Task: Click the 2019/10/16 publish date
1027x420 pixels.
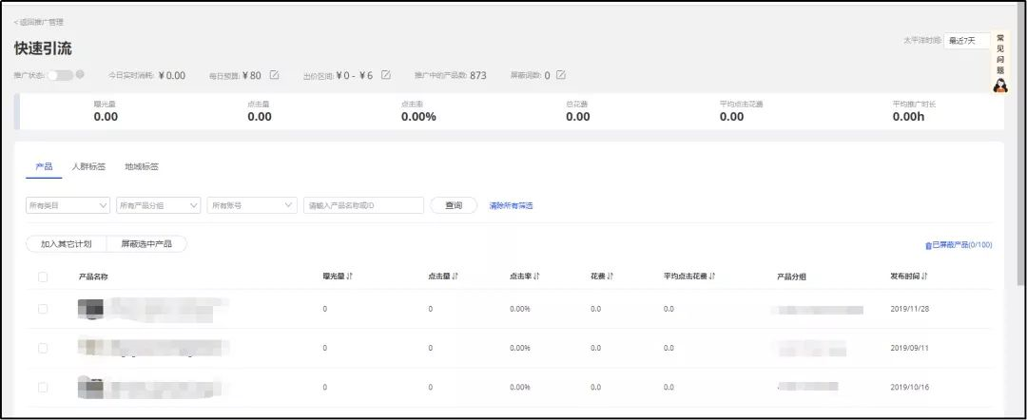Action: [x=910, y=388]
